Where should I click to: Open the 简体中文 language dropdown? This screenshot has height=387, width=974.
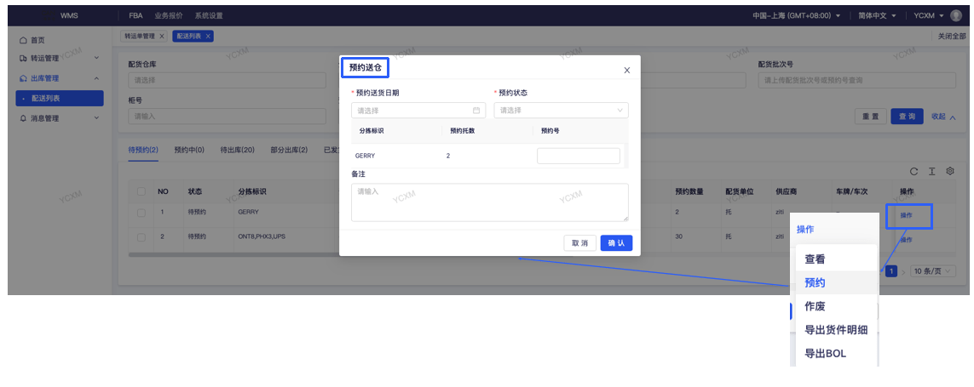pos(878,15)
